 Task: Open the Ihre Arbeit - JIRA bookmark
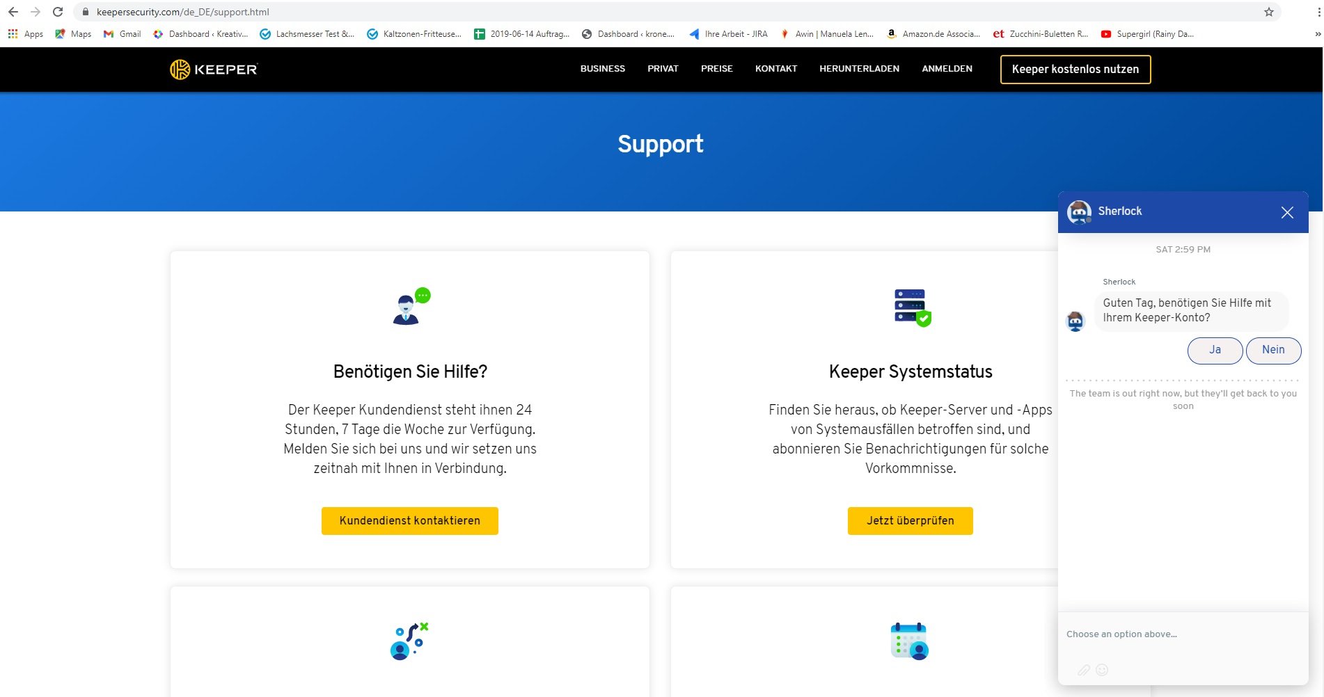click(728, 33)
